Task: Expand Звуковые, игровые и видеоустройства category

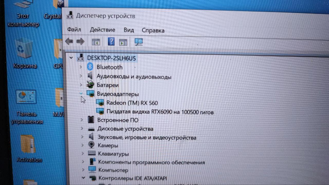Action: 82,137
